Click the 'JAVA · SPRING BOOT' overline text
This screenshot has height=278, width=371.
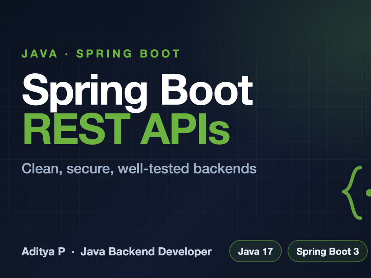tap(101, 54)
